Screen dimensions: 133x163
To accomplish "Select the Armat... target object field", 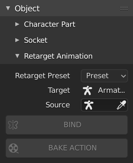I will [x=104, y=90].
